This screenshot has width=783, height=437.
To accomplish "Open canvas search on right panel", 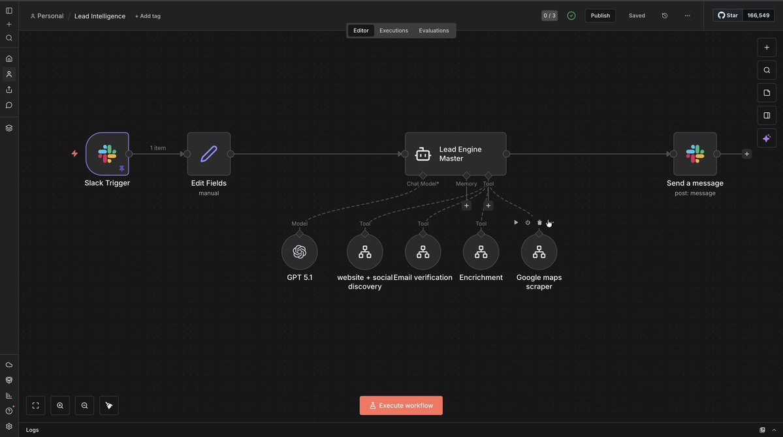I will (x=767, y=70).
